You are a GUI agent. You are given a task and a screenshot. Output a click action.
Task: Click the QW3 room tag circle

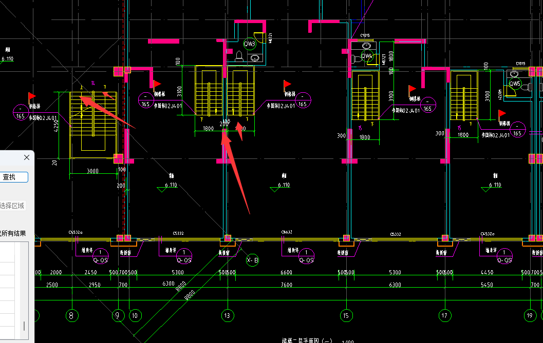click(x=250, y=44)
